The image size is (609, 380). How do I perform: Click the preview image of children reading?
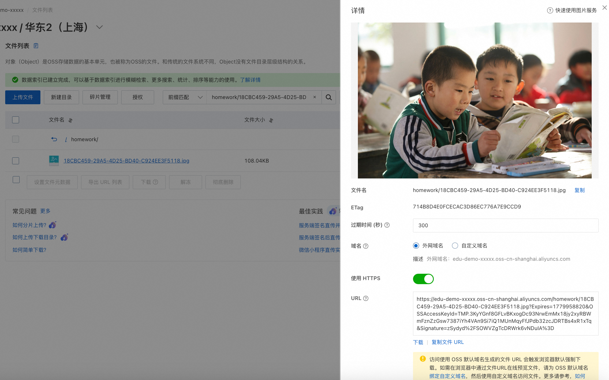475,100
